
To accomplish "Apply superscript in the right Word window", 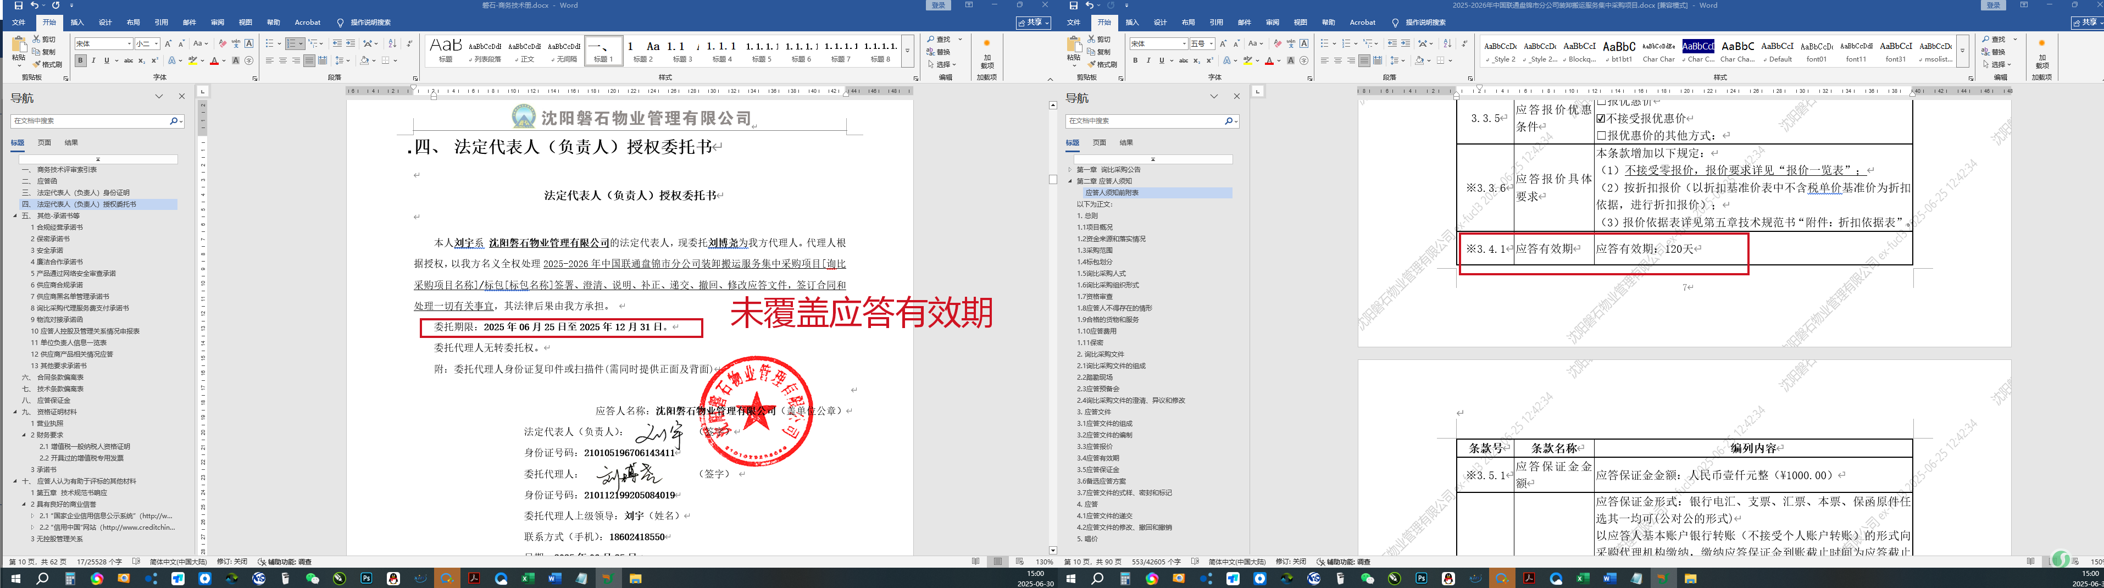I will (x=1209, y=60).
